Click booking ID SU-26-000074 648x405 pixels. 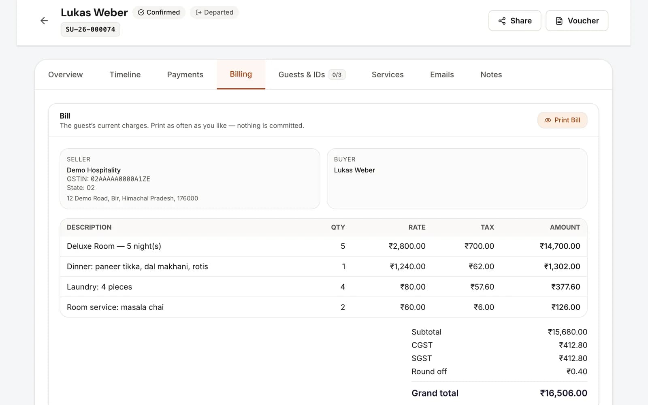pos(90,29)
